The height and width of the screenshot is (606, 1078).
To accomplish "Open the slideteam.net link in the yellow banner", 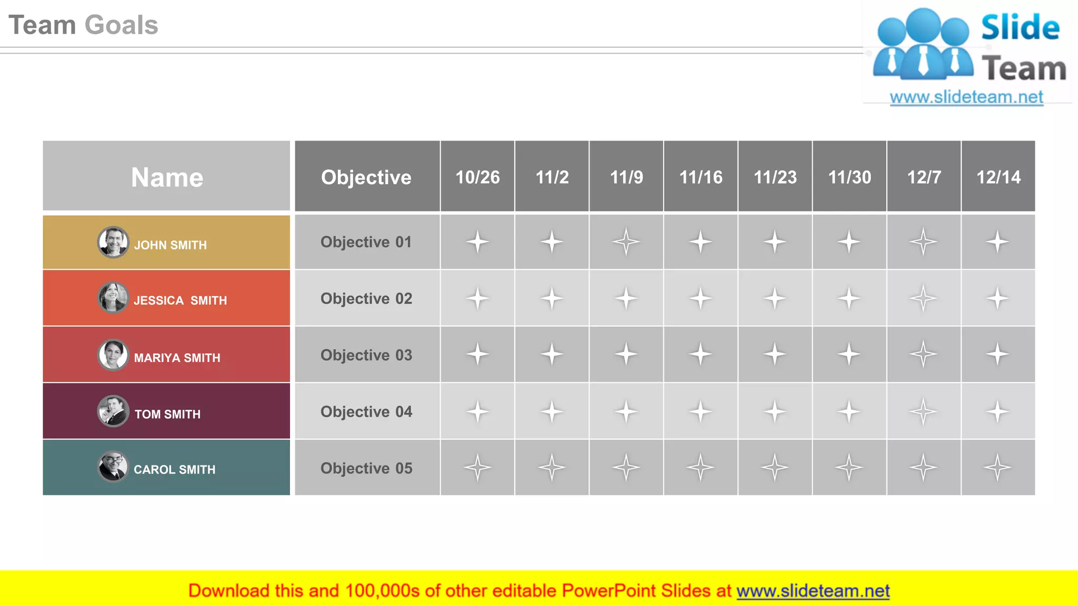I will pos(813,591).
